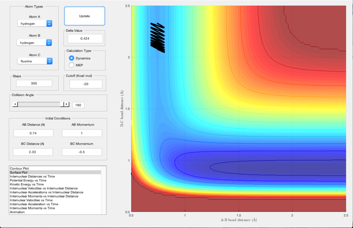The width and height of the screenshot is (353, 228).
Task: Click the Update button
Action: pyautogui.click(x=84, y=16)
